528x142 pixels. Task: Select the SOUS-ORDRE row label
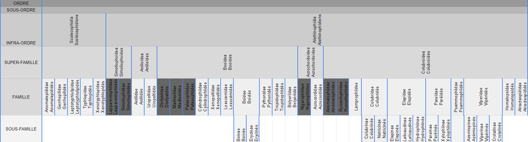coord(21,10)
